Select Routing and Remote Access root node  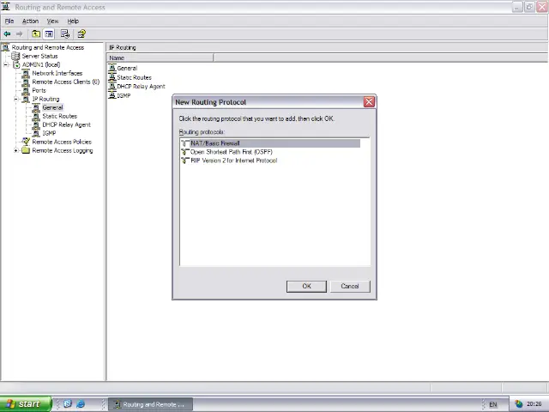click(48, 47)
